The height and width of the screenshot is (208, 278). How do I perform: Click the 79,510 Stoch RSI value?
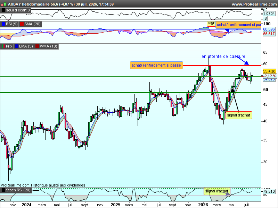click(269, 191)
